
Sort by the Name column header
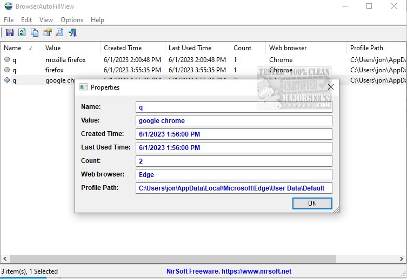(21, 48)
